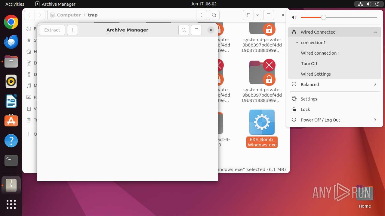Open Archive Manager hamburger menu
The width and height of the screenshot is (385, 216).
[196, 30]
